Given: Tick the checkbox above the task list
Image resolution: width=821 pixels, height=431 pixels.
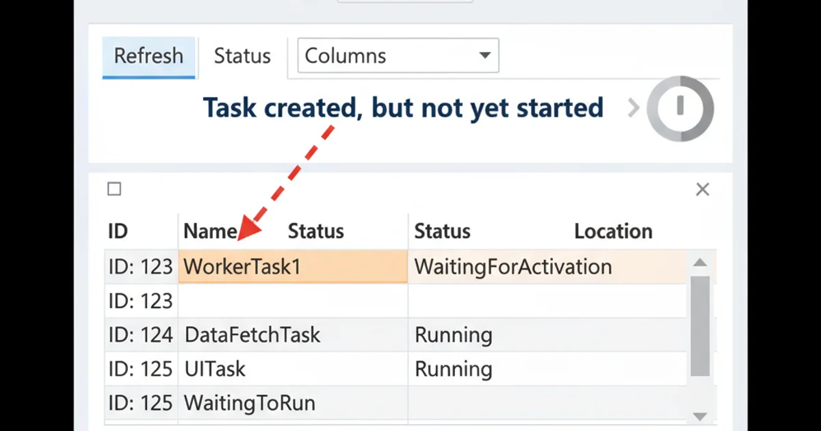Looking at the screenshot, I should pyautogui.click(x=114, y=189).
